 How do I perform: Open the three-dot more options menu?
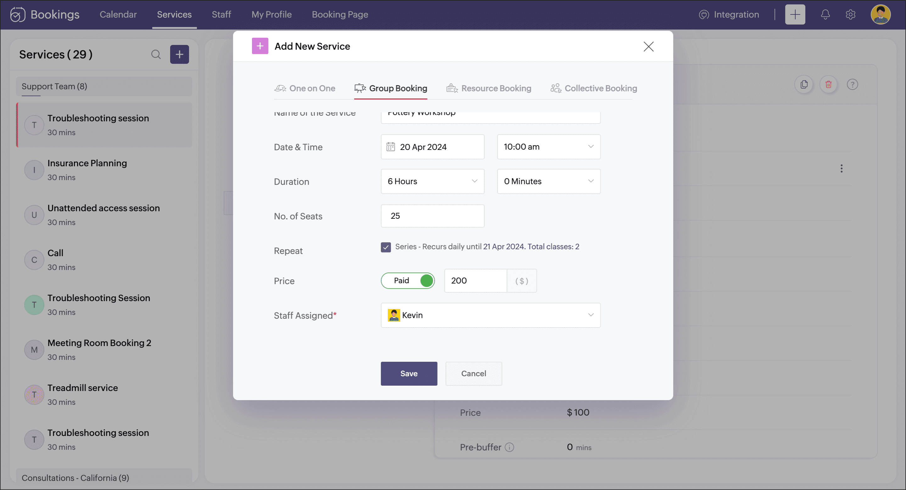point(841,168)
